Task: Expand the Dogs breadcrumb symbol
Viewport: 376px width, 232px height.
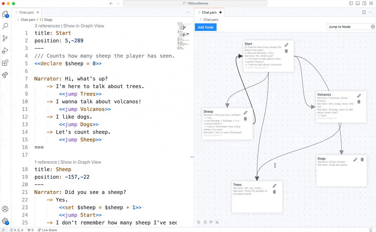Action: click(48, 20)
